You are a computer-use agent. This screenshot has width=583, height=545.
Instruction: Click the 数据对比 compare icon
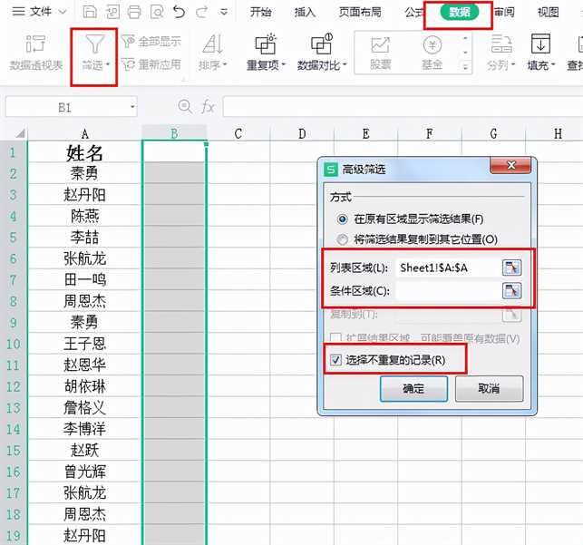pos(321,44)
